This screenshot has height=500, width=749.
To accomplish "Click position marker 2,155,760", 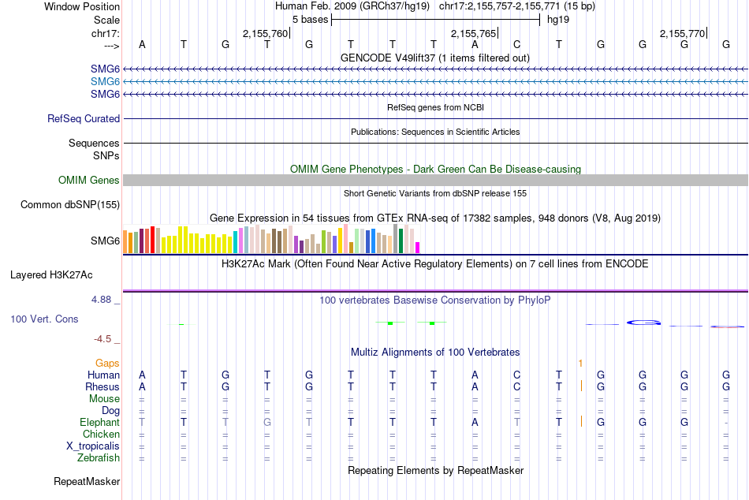I will 265,33.
